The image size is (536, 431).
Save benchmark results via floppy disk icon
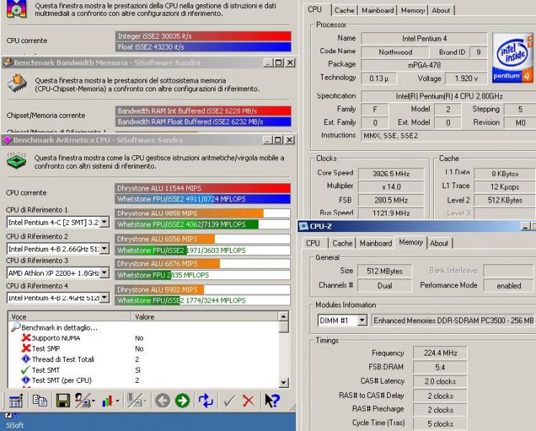[x=63, y=401]
